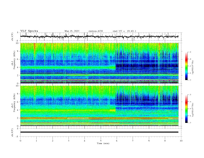
Task: Click the time axis tick label "2"
Action: point(53,141)
